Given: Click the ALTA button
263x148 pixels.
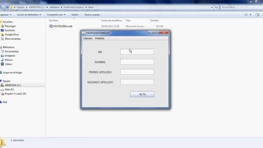Looking at the screenshot, I should 142,94.
